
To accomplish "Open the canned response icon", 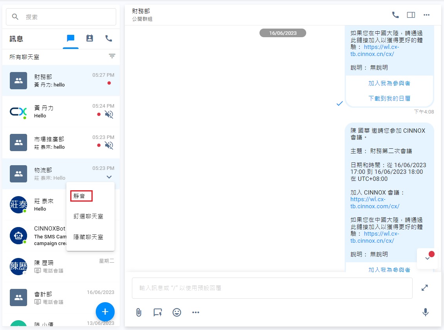I will pyautogui.click(x=157, y=312).
